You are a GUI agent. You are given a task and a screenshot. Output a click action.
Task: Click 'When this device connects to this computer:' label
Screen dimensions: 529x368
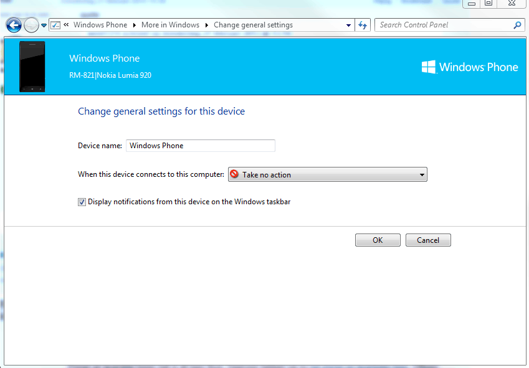151,174
